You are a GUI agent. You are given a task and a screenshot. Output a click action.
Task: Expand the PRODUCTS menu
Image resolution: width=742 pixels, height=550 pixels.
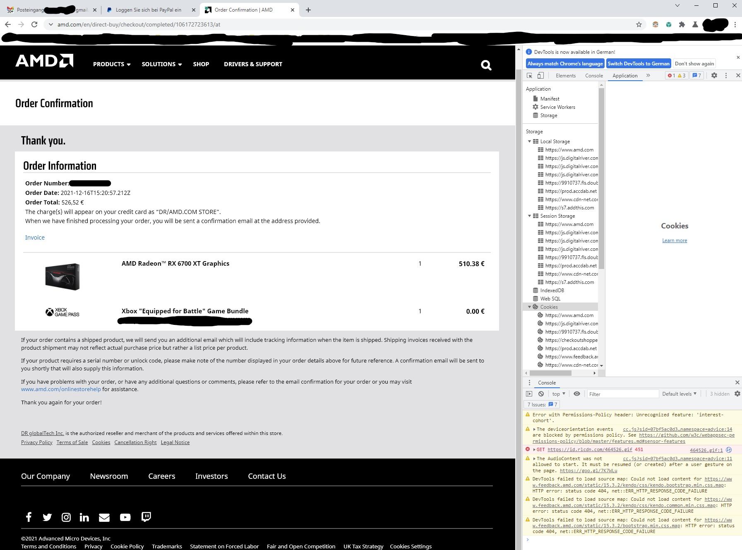click(112, 64)
